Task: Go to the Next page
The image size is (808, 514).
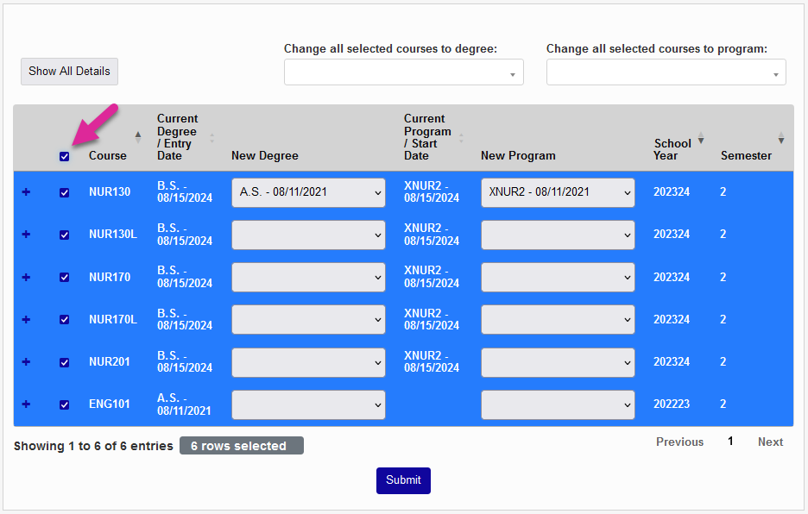Action: (769, 441)
